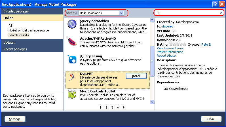Open the Sort by dropdown
This screenshot has height=127, width=226.
pos(101,13)
